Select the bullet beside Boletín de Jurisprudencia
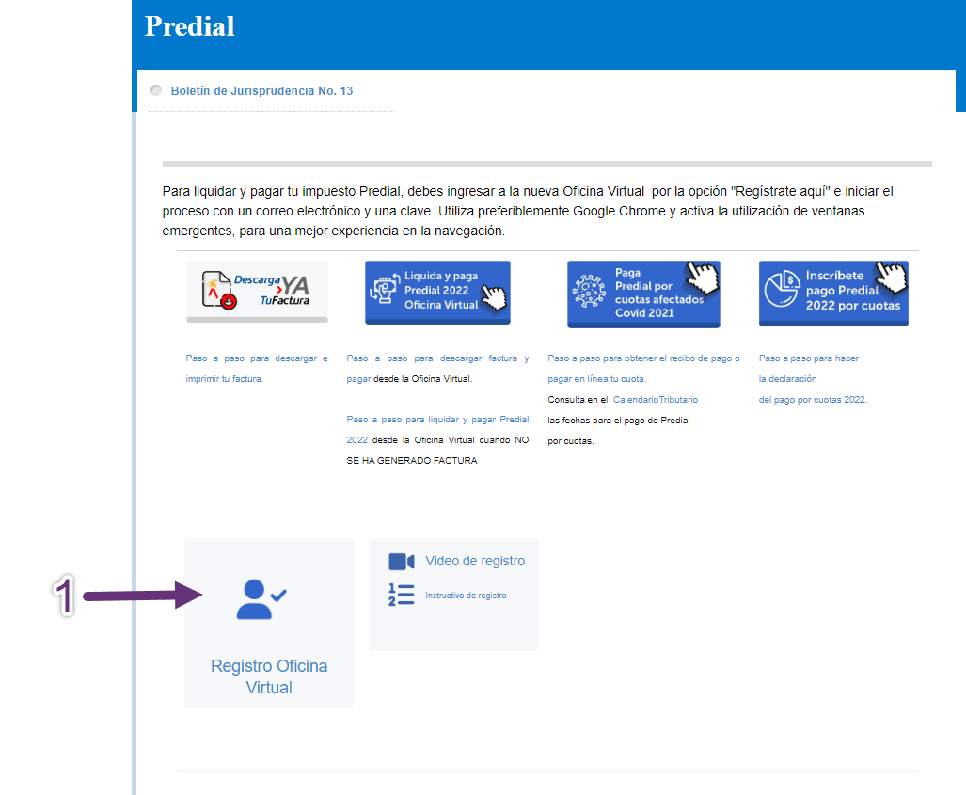The height and width of the screenshot is (795, 966). [x=156, y=90]
